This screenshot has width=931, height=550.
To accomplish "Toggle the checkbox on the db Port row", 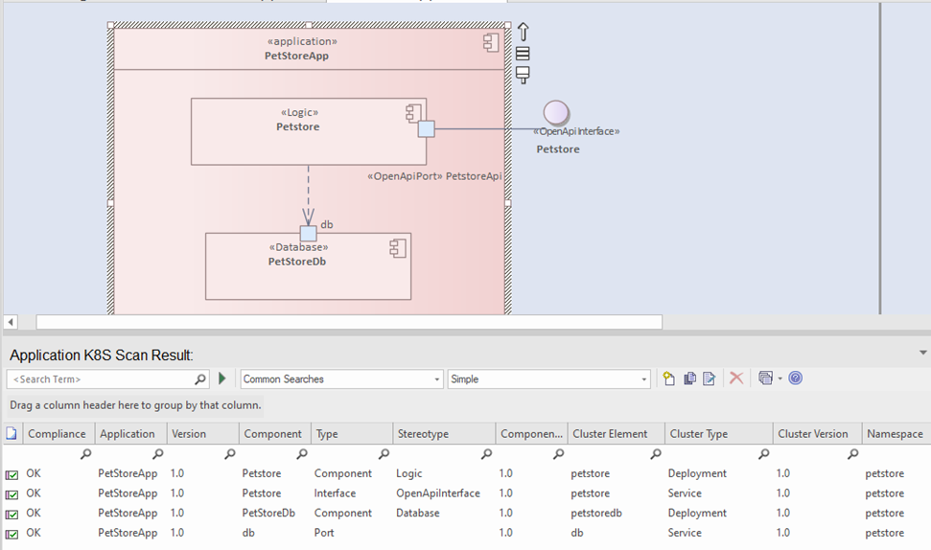I will coord(12,534).
